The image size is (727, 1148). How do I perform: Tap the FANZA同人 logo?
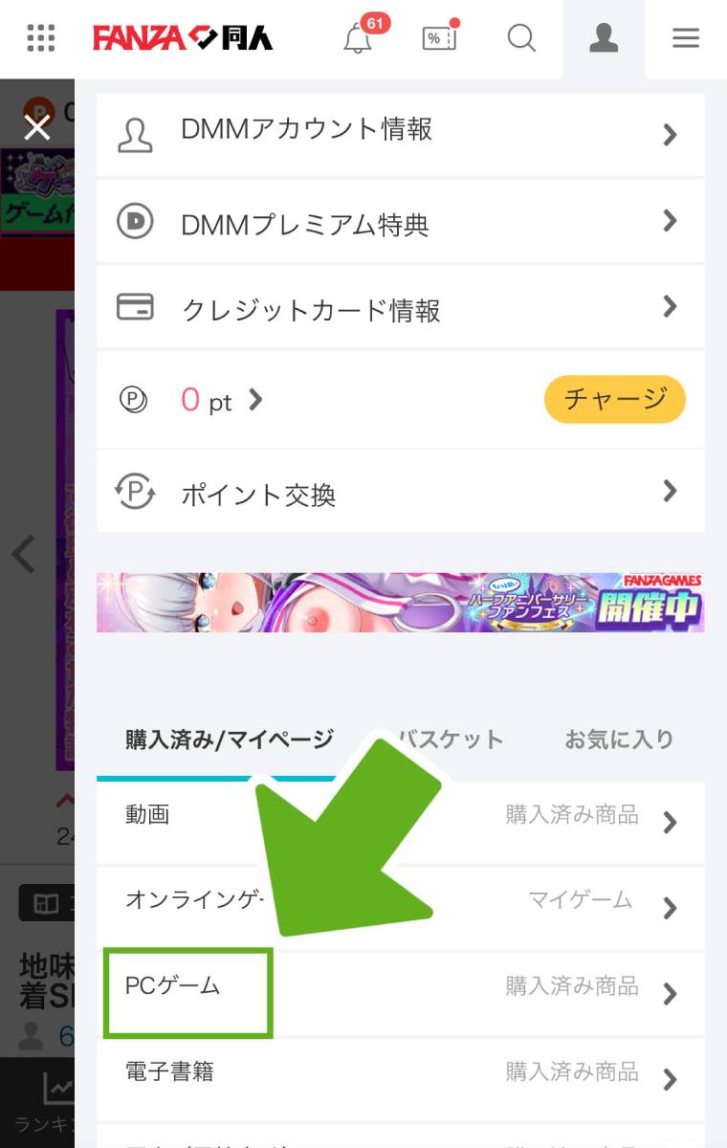point(183,38)
